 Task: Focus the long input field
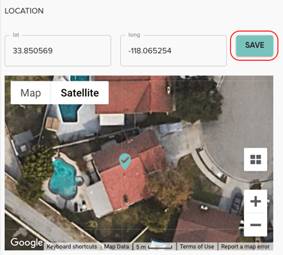click(x=173, y=51)
